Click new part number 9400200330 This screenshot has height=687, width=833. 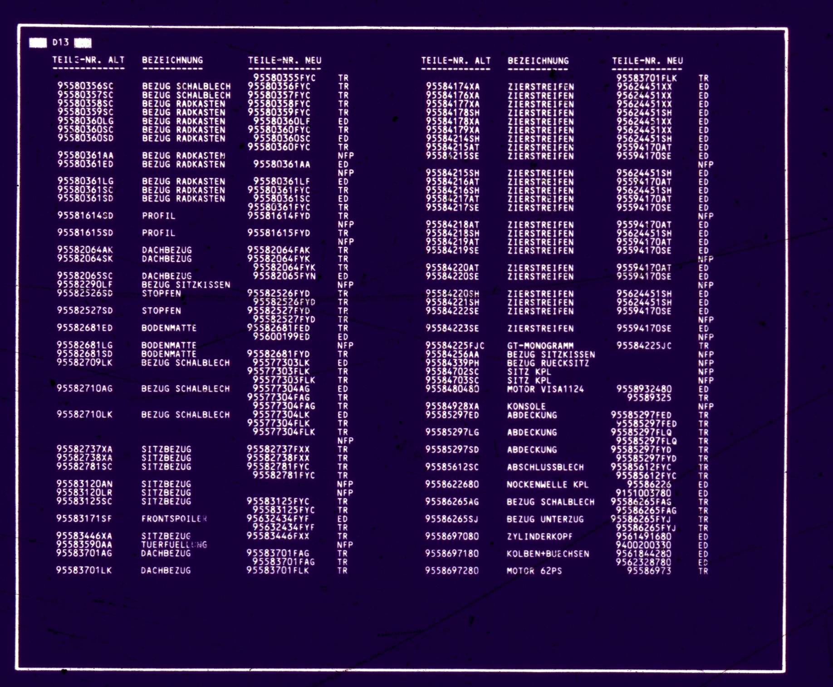click(x=643, y=545)
